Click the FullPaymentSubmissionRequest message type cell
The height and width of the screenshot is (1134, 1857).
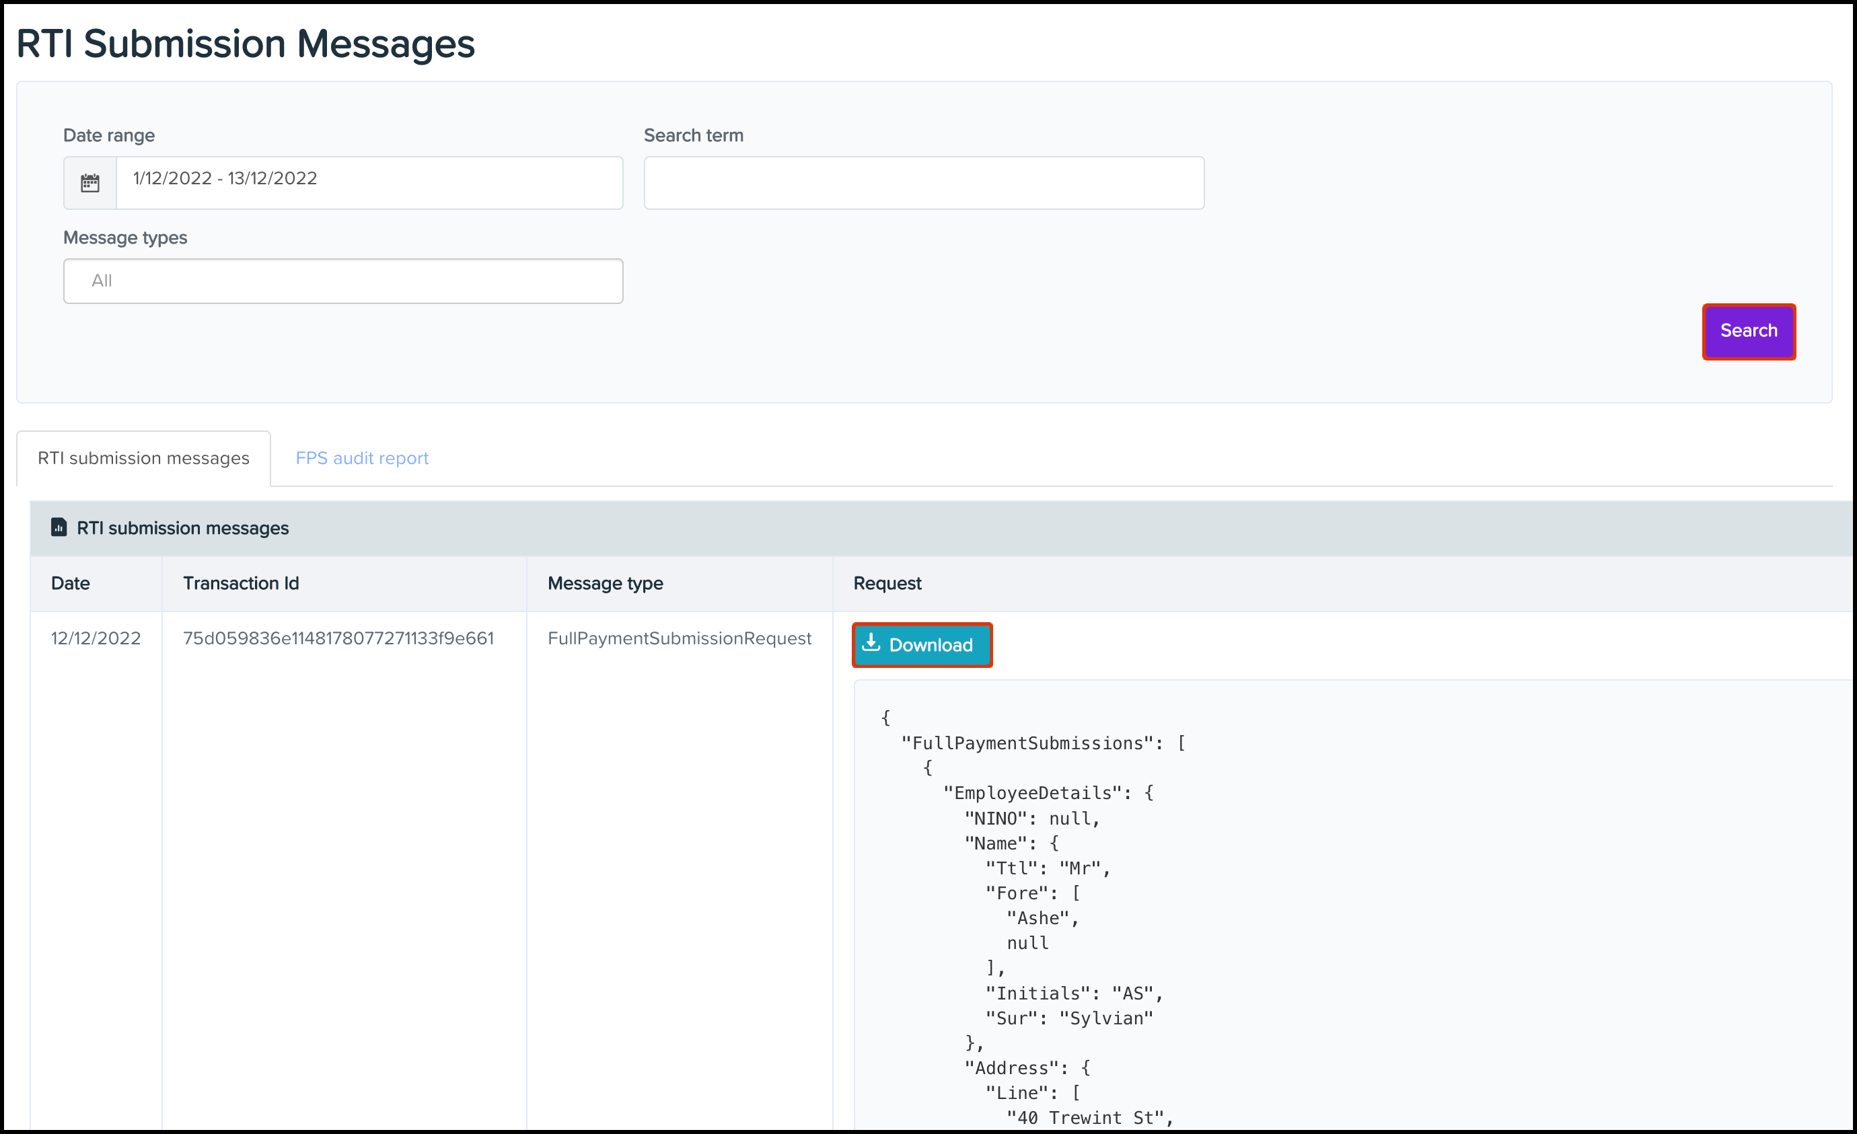point(679,638)
